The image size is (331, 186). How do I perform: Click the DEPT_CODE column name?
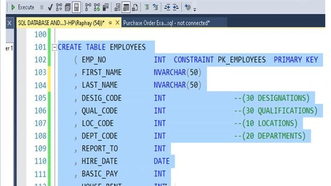(100, 136)
